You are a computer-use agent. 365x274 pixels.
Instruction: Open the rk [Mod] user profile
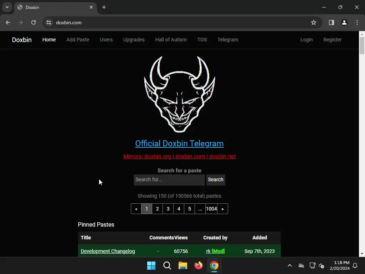point(215,251)
